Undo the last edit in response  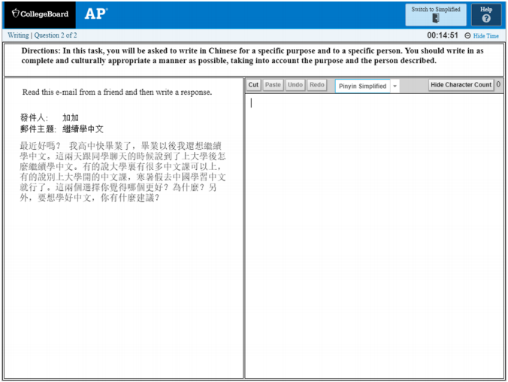click(295, 85)
